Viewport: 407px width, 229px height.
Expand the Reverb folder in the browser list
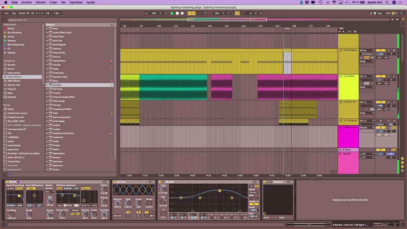(47, 158)
